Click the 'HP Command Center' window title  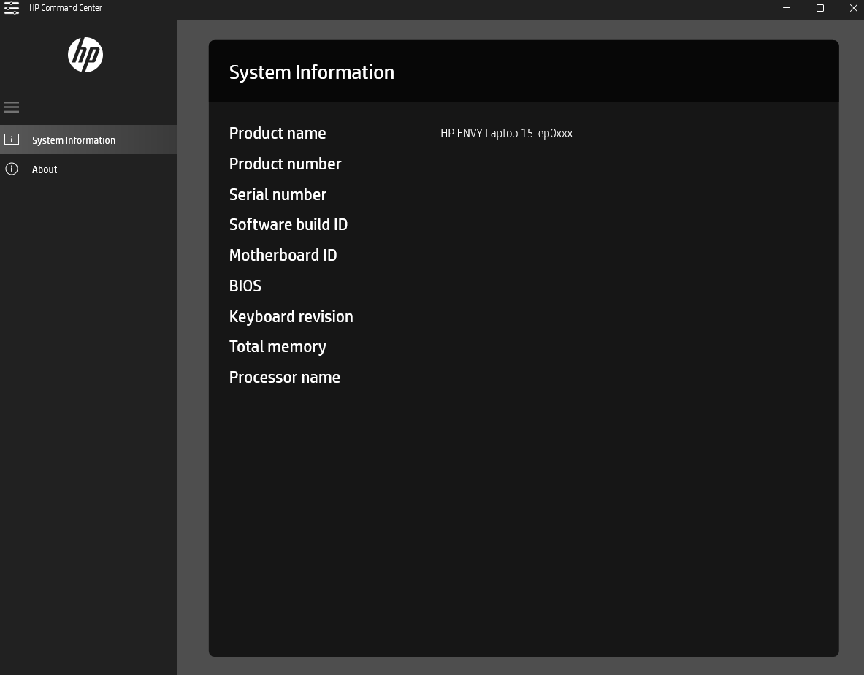click(66, 8)
